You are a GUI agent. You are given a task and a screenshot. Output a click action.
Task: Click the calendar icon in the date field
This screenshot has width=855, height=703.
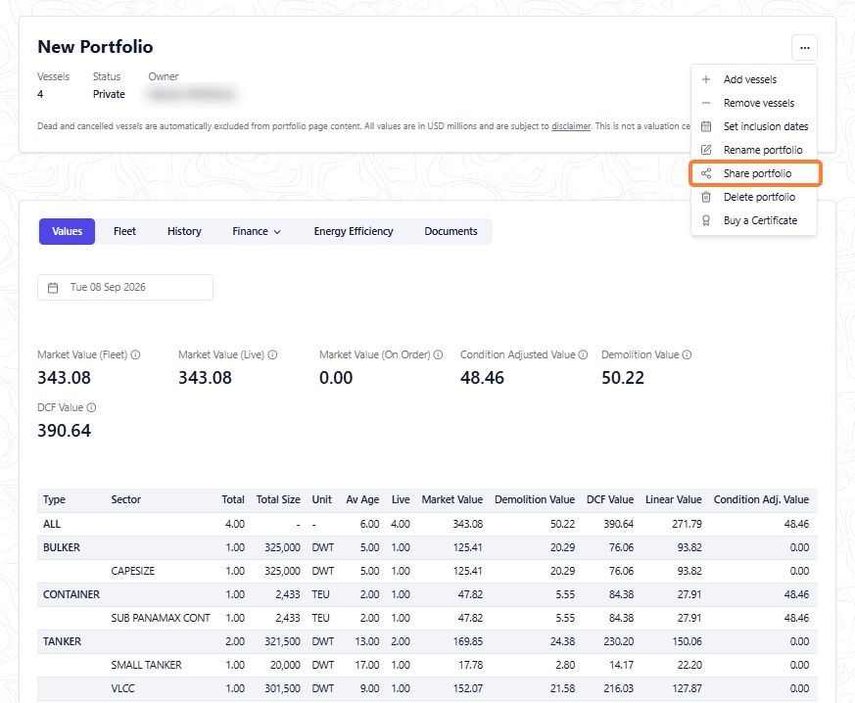pyautogui.click(x=53, y=288)
